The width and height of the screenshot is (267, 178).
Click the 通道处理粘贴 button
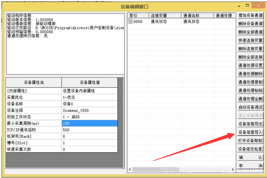click(250, 91)
